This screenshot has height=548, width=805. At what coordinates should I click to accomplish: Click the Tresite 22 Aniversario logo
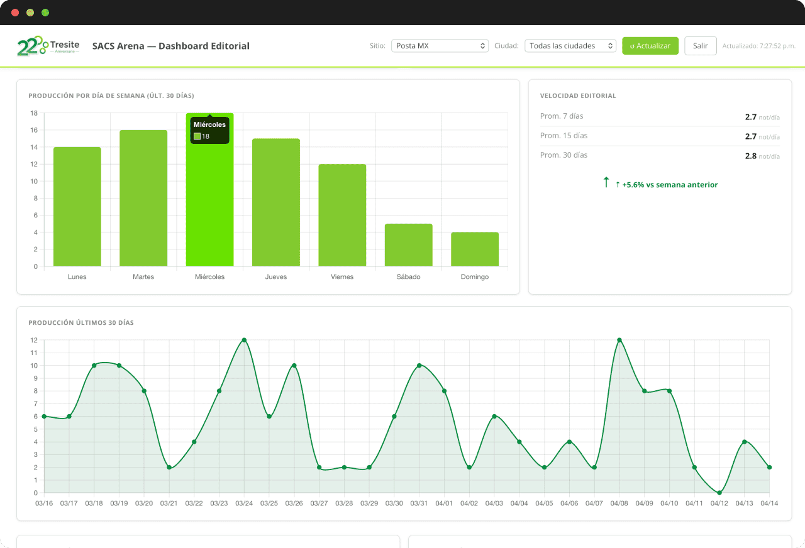(x=48, y=46)
